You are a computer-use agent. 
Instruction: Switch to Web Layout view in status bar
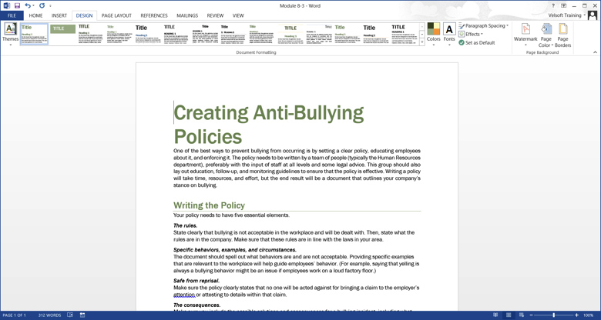[522, 315]
